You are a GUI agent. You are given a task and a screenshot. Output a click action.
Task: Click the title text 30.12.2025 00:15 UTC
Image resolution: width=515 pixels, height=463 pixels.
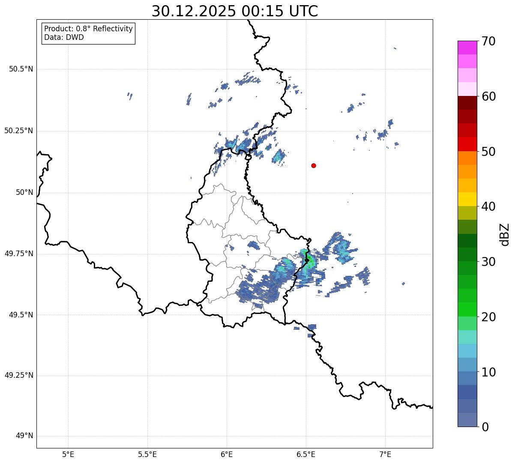[x=235, y=11]
